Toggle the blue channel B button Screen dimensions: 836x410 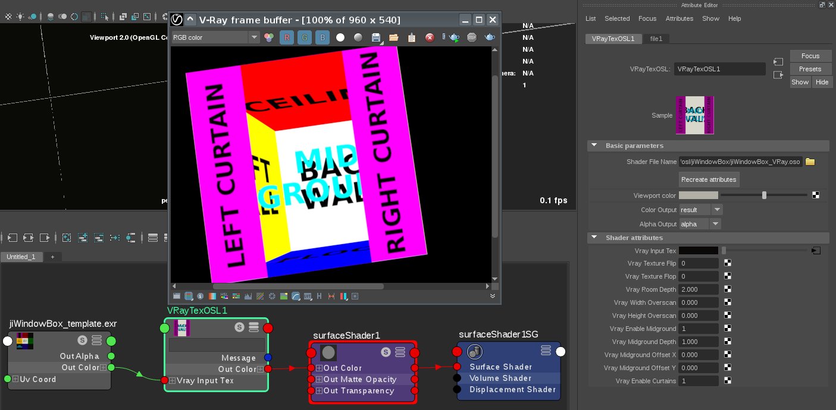coord(322,37)
